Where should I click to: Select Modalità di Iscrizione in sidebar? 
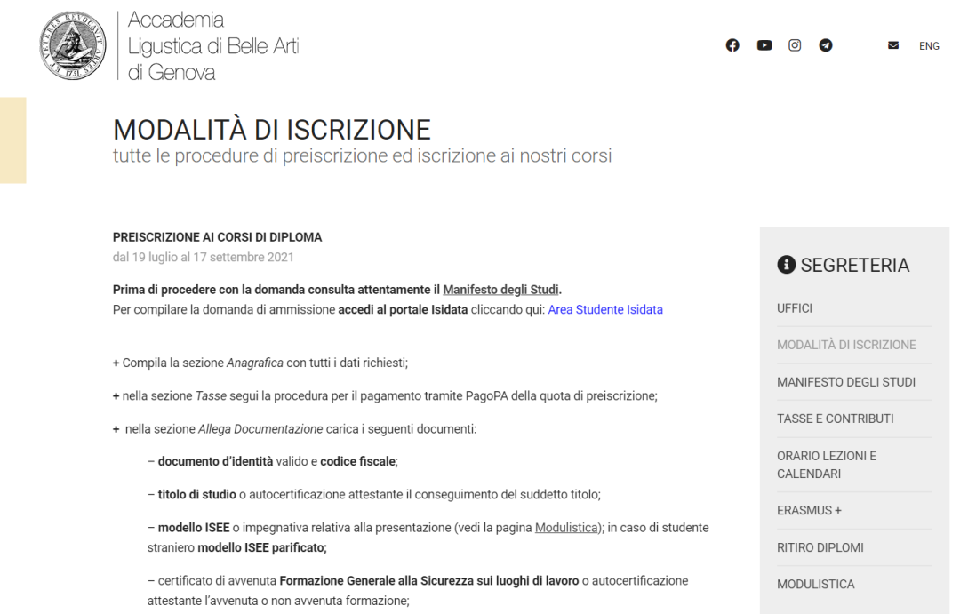point(846,345)
